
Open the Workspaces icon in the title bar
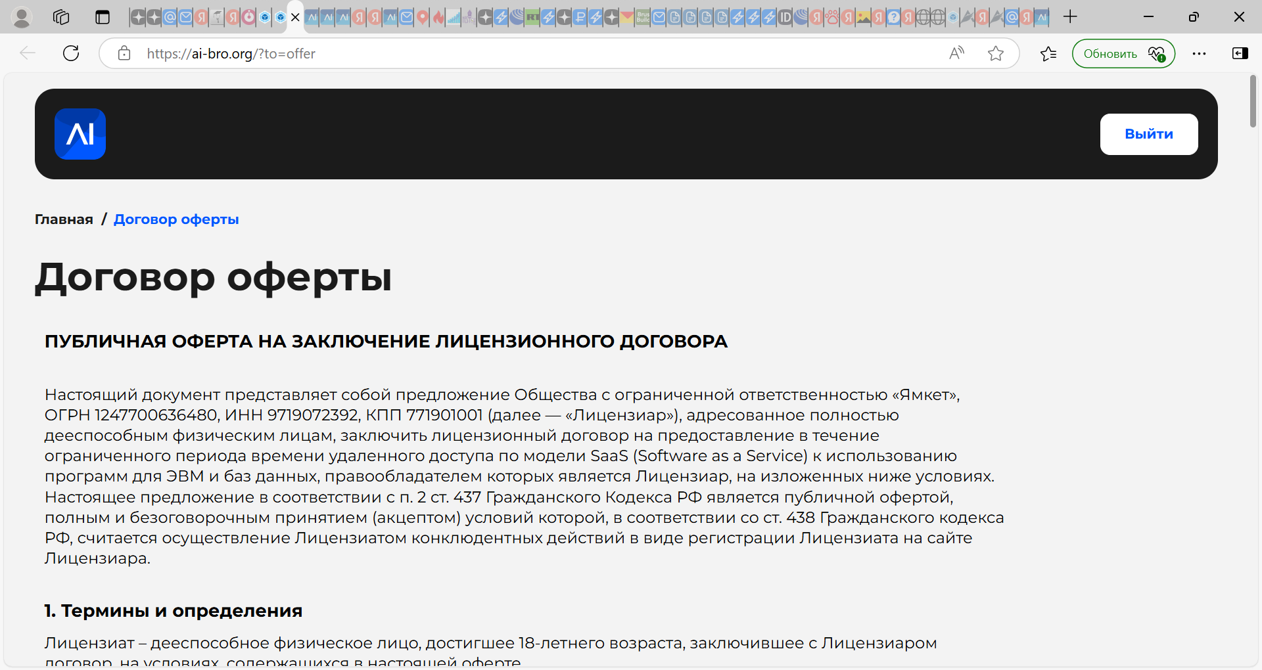(61, 17)
